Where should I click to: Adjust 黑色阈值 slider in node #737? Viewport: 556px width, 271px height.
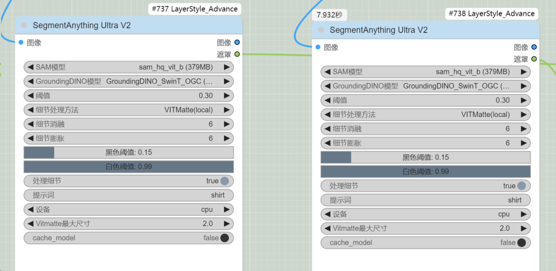coord(128,152)
